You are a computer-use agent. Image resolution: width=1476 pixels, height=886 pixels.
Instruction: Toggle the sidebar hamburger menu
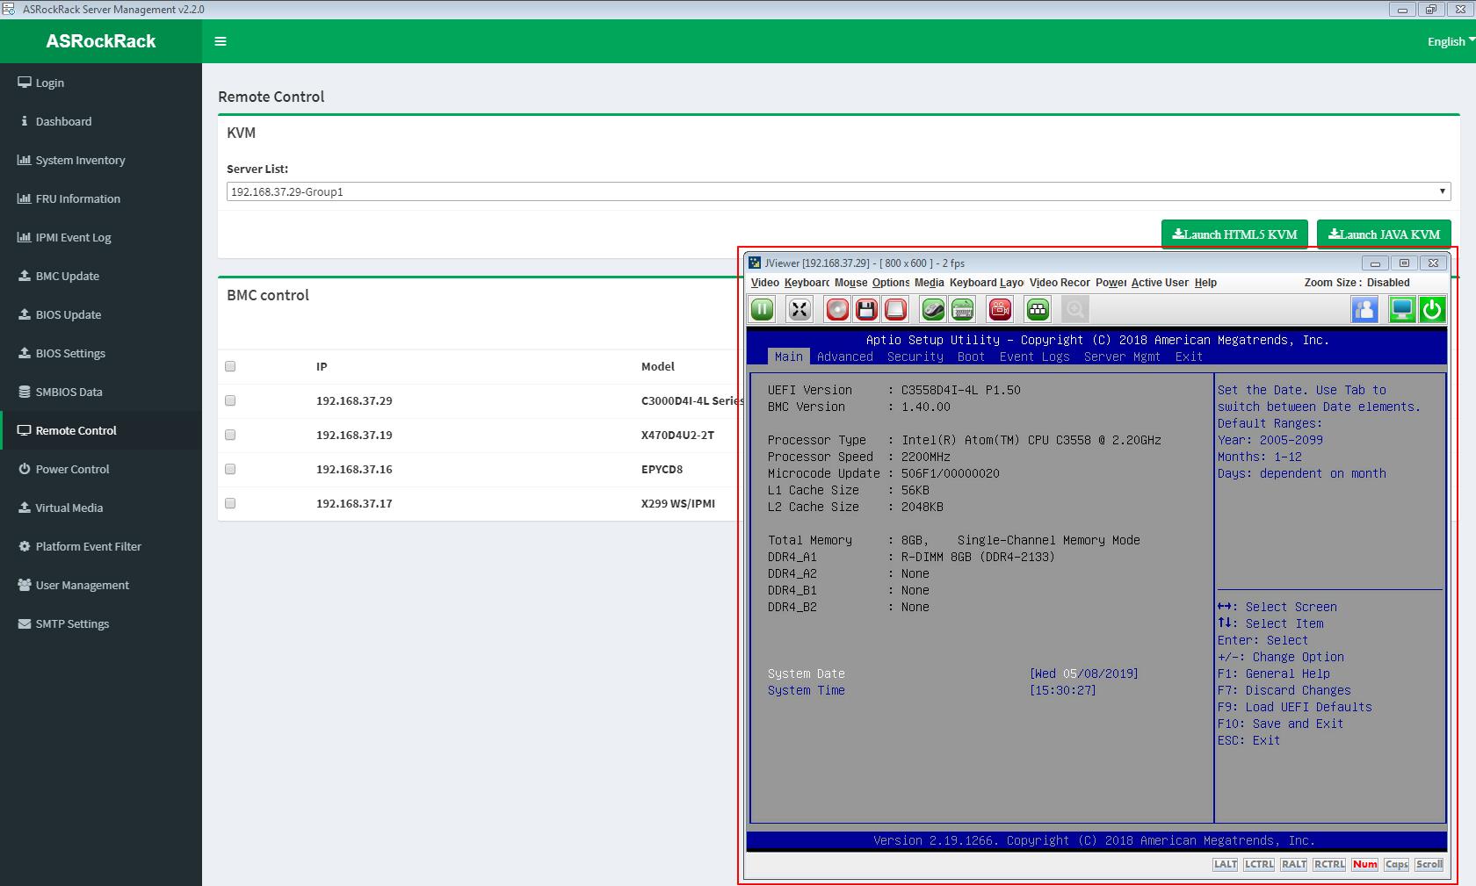[221, 41]
